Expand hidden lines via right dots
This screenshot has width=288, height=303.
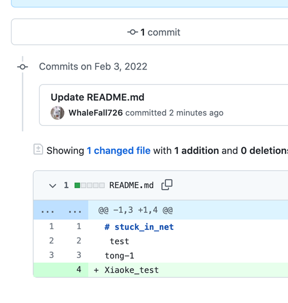pos(75,210)
